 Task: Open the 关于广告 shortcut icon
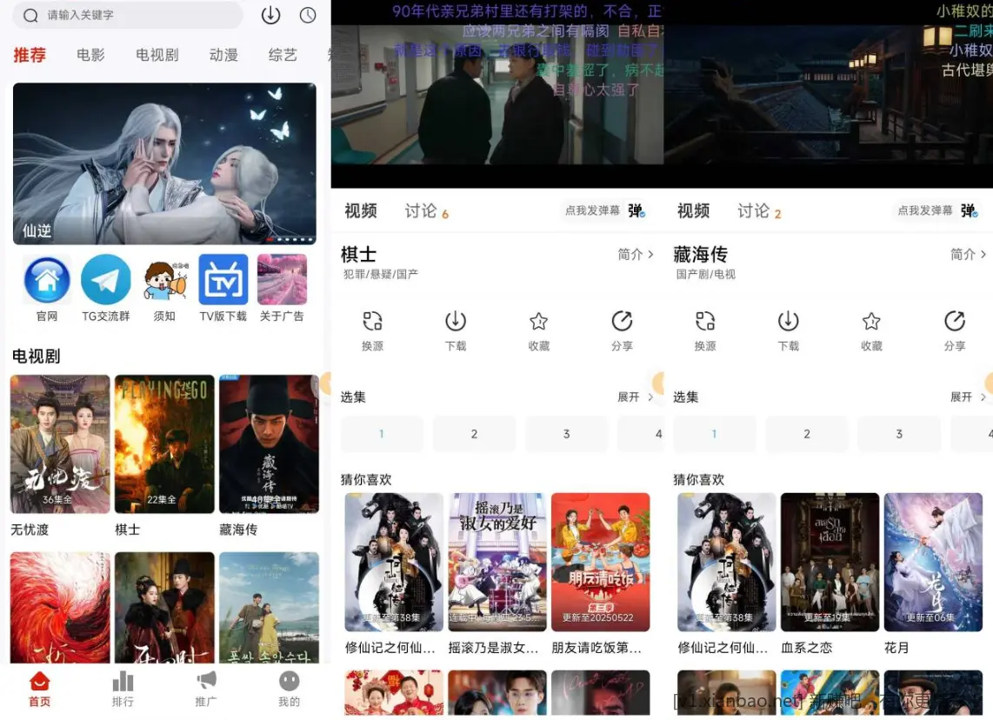click(283, 280)
